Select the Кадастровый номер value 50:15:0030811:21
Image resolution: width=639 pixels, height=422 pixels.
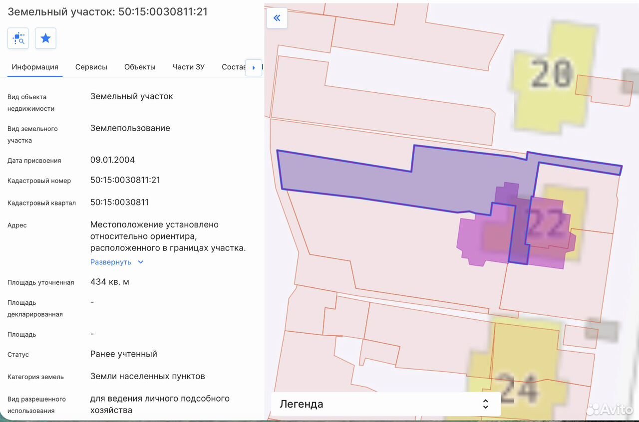125,180
